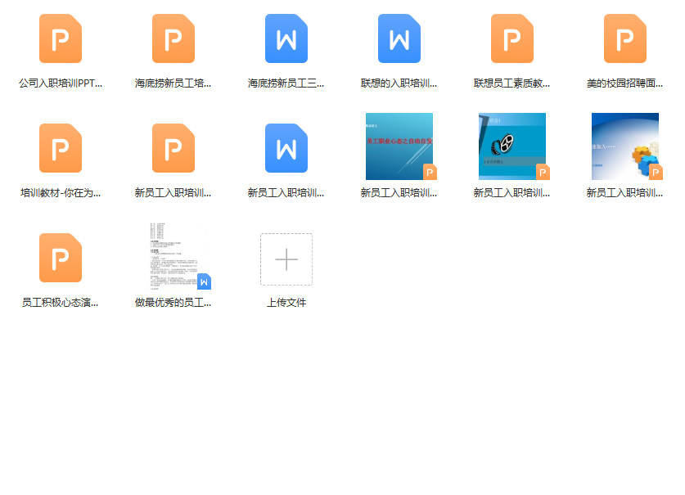The height and width of the screenshot is (495, 685).
Task: Click the P badge on the puzzle cubes thumbnail
Action: coord(656,172)
